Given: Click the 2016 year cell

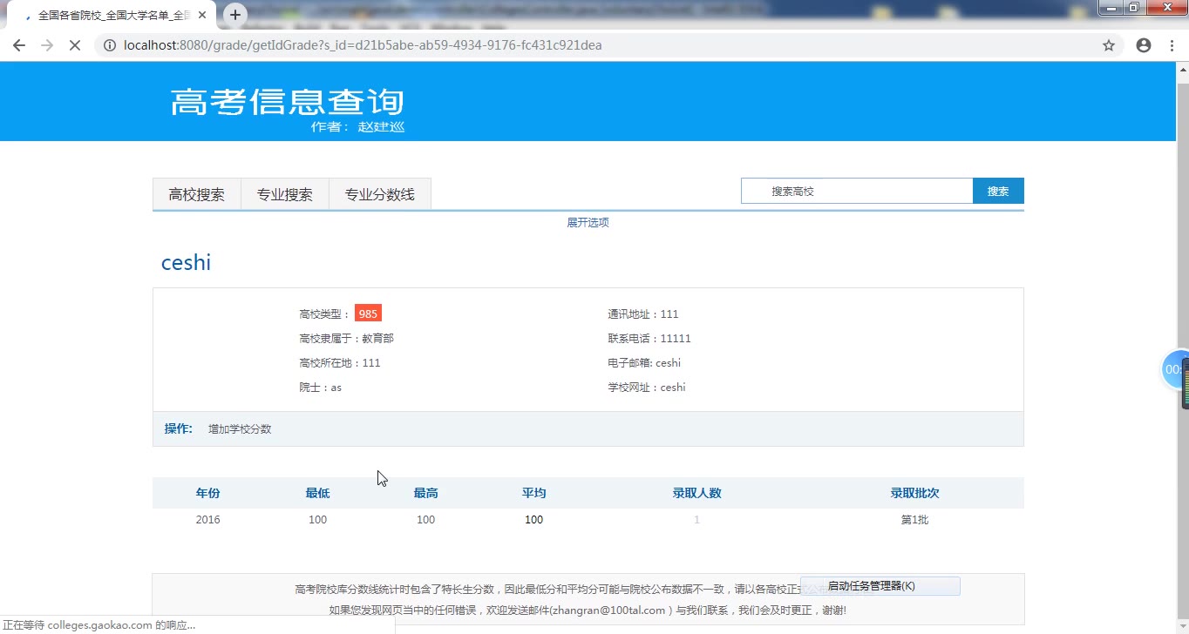Looking at the screenshot, I should tap(207, 520).
